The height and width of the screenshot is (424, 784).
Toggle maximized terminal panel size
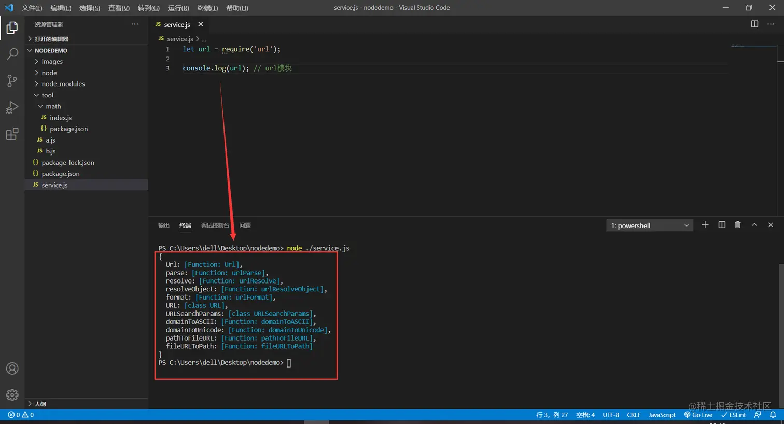click(754, 225)
